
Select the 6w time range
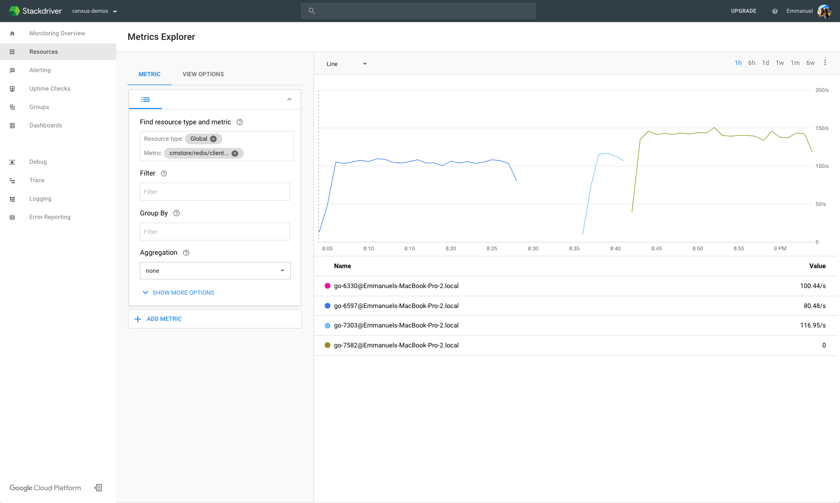(810, 63)
